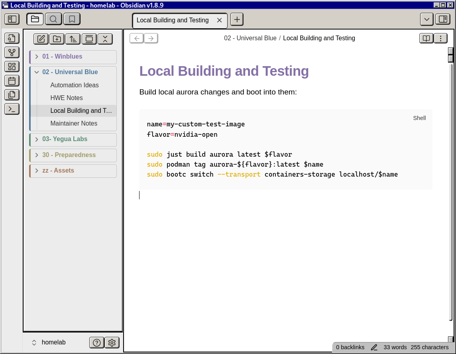Toggle auto-reveal current file

[89, 39]
